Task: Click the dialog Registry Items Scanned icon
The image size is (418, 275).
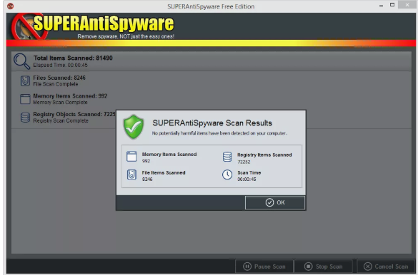Action: (227, 157)
